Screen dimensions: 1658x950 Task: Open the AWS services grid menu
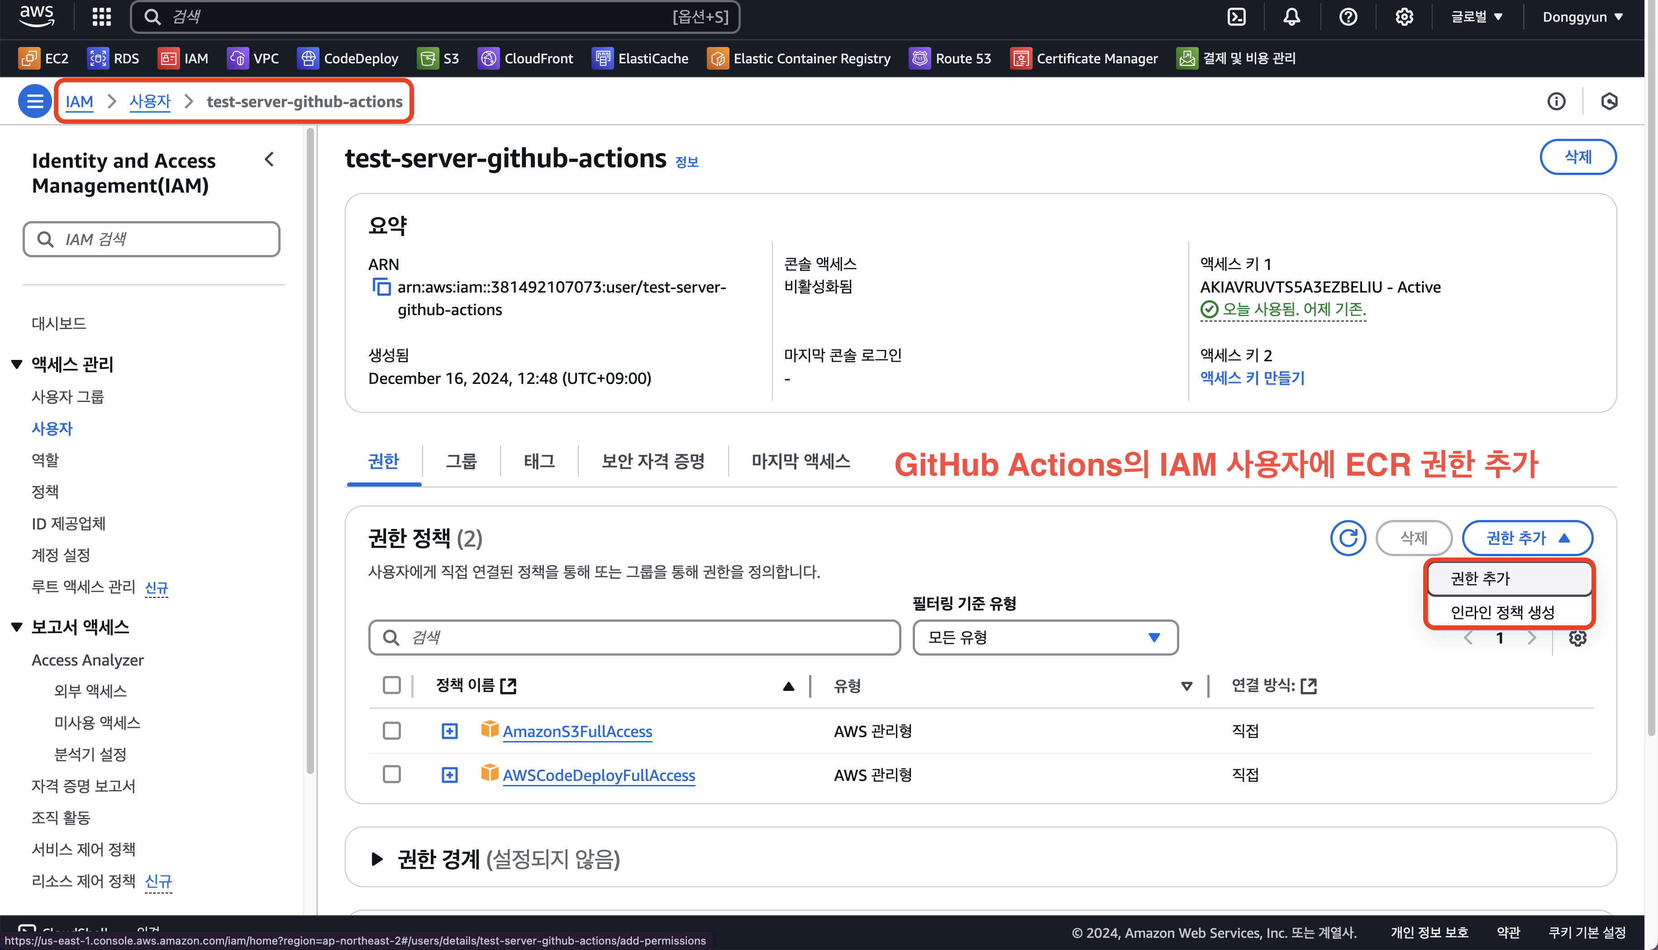[101, 17]
